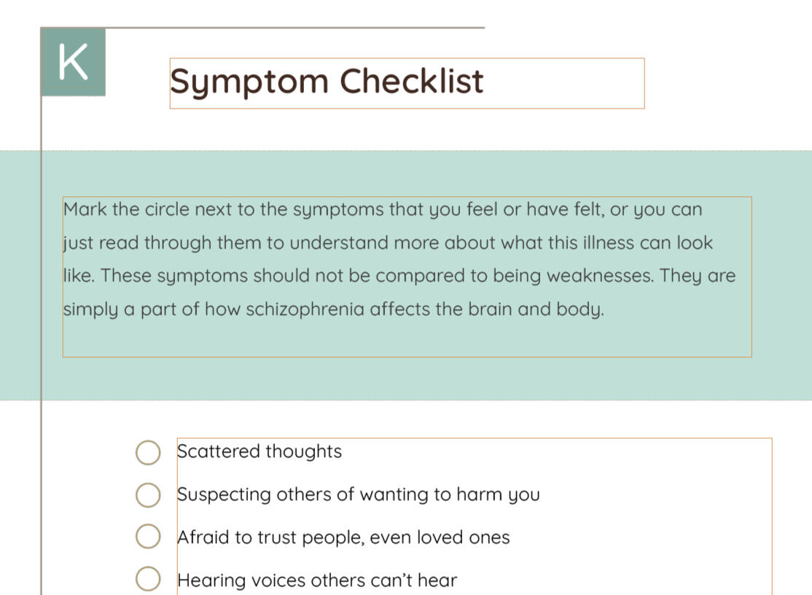This screenshot has width=812, height=595.
Task: Click the blank area below the instruction paragraph
Action: tap(407, 339)
